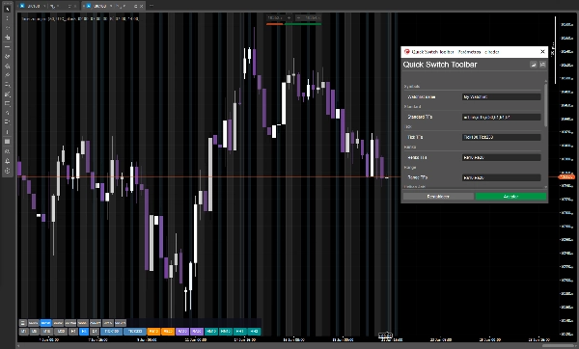Viewport: 579px width, 349px height.
Task: Click the gray reset button in Quick Switch dialog
Action: (438, 197)
